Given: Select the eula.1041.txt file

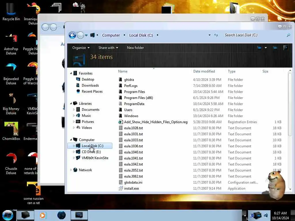Looking at the screenshot, I should (133, 158).
